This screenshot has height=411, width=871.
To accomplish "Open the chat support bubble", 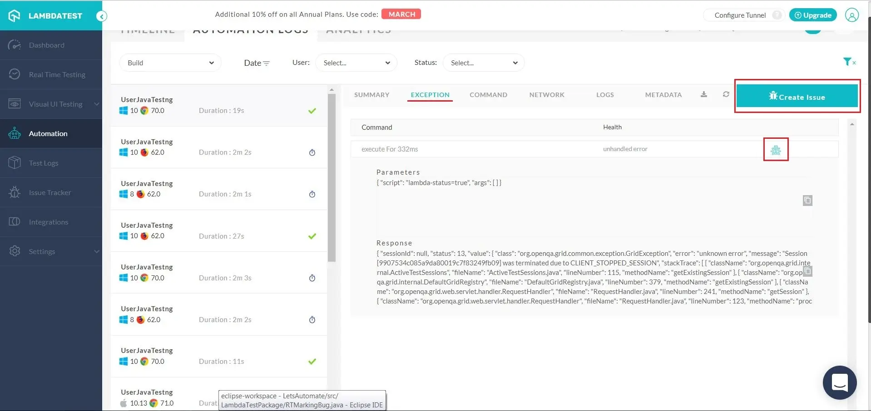I will pyautogui.click(x=839, y=382).
